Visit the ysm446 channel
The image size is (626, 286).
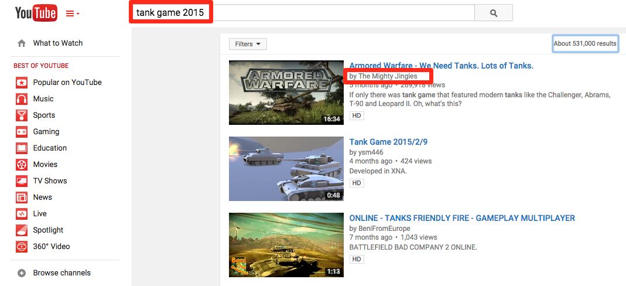pyautogui.click(x=371, y=152)
